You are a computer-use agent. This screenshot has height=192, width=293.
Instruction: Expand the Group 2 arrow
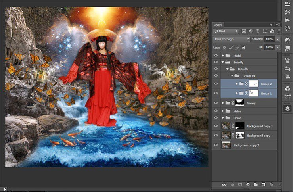pos(237,84)
